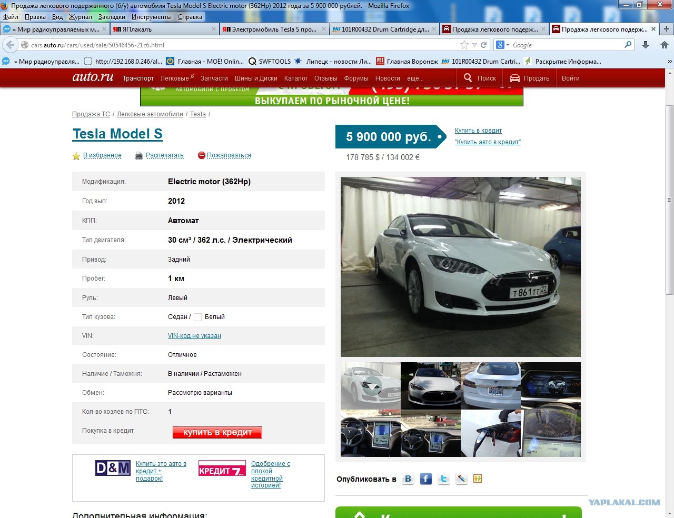Open Шины и Диски in the site header

[256, 78]
